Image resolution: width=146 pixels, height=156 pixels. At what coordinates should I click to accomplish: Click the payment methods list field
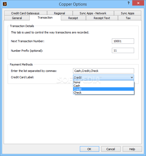point(103,71)
